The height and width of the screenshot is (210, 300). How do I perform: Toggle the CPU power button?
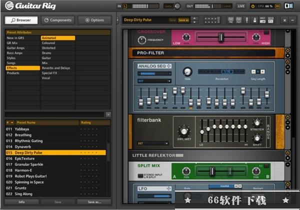tap(252, 6)
